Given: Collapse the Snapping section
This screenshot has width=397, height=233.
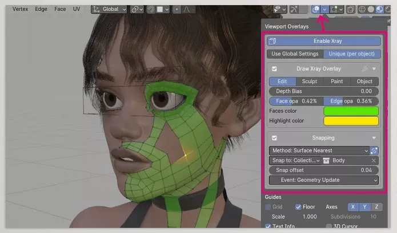Looking at the screenshot, I should click(x=374, y=138).
